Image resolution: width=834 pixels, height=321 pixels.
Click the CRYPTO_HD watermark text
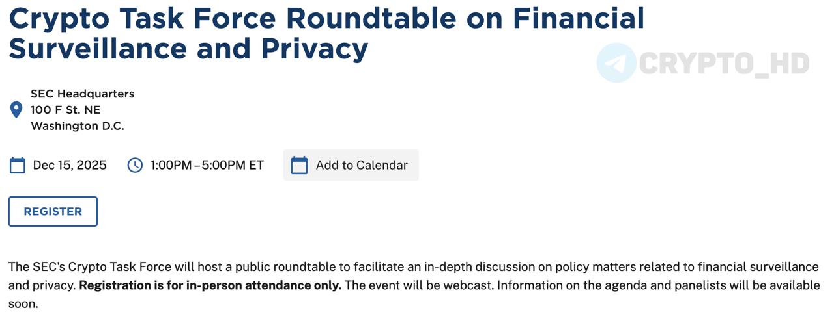pos(725,64)
